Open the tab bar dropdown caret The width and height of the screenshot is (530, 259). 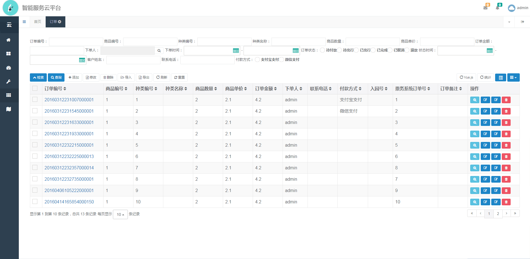pos(509,22)
